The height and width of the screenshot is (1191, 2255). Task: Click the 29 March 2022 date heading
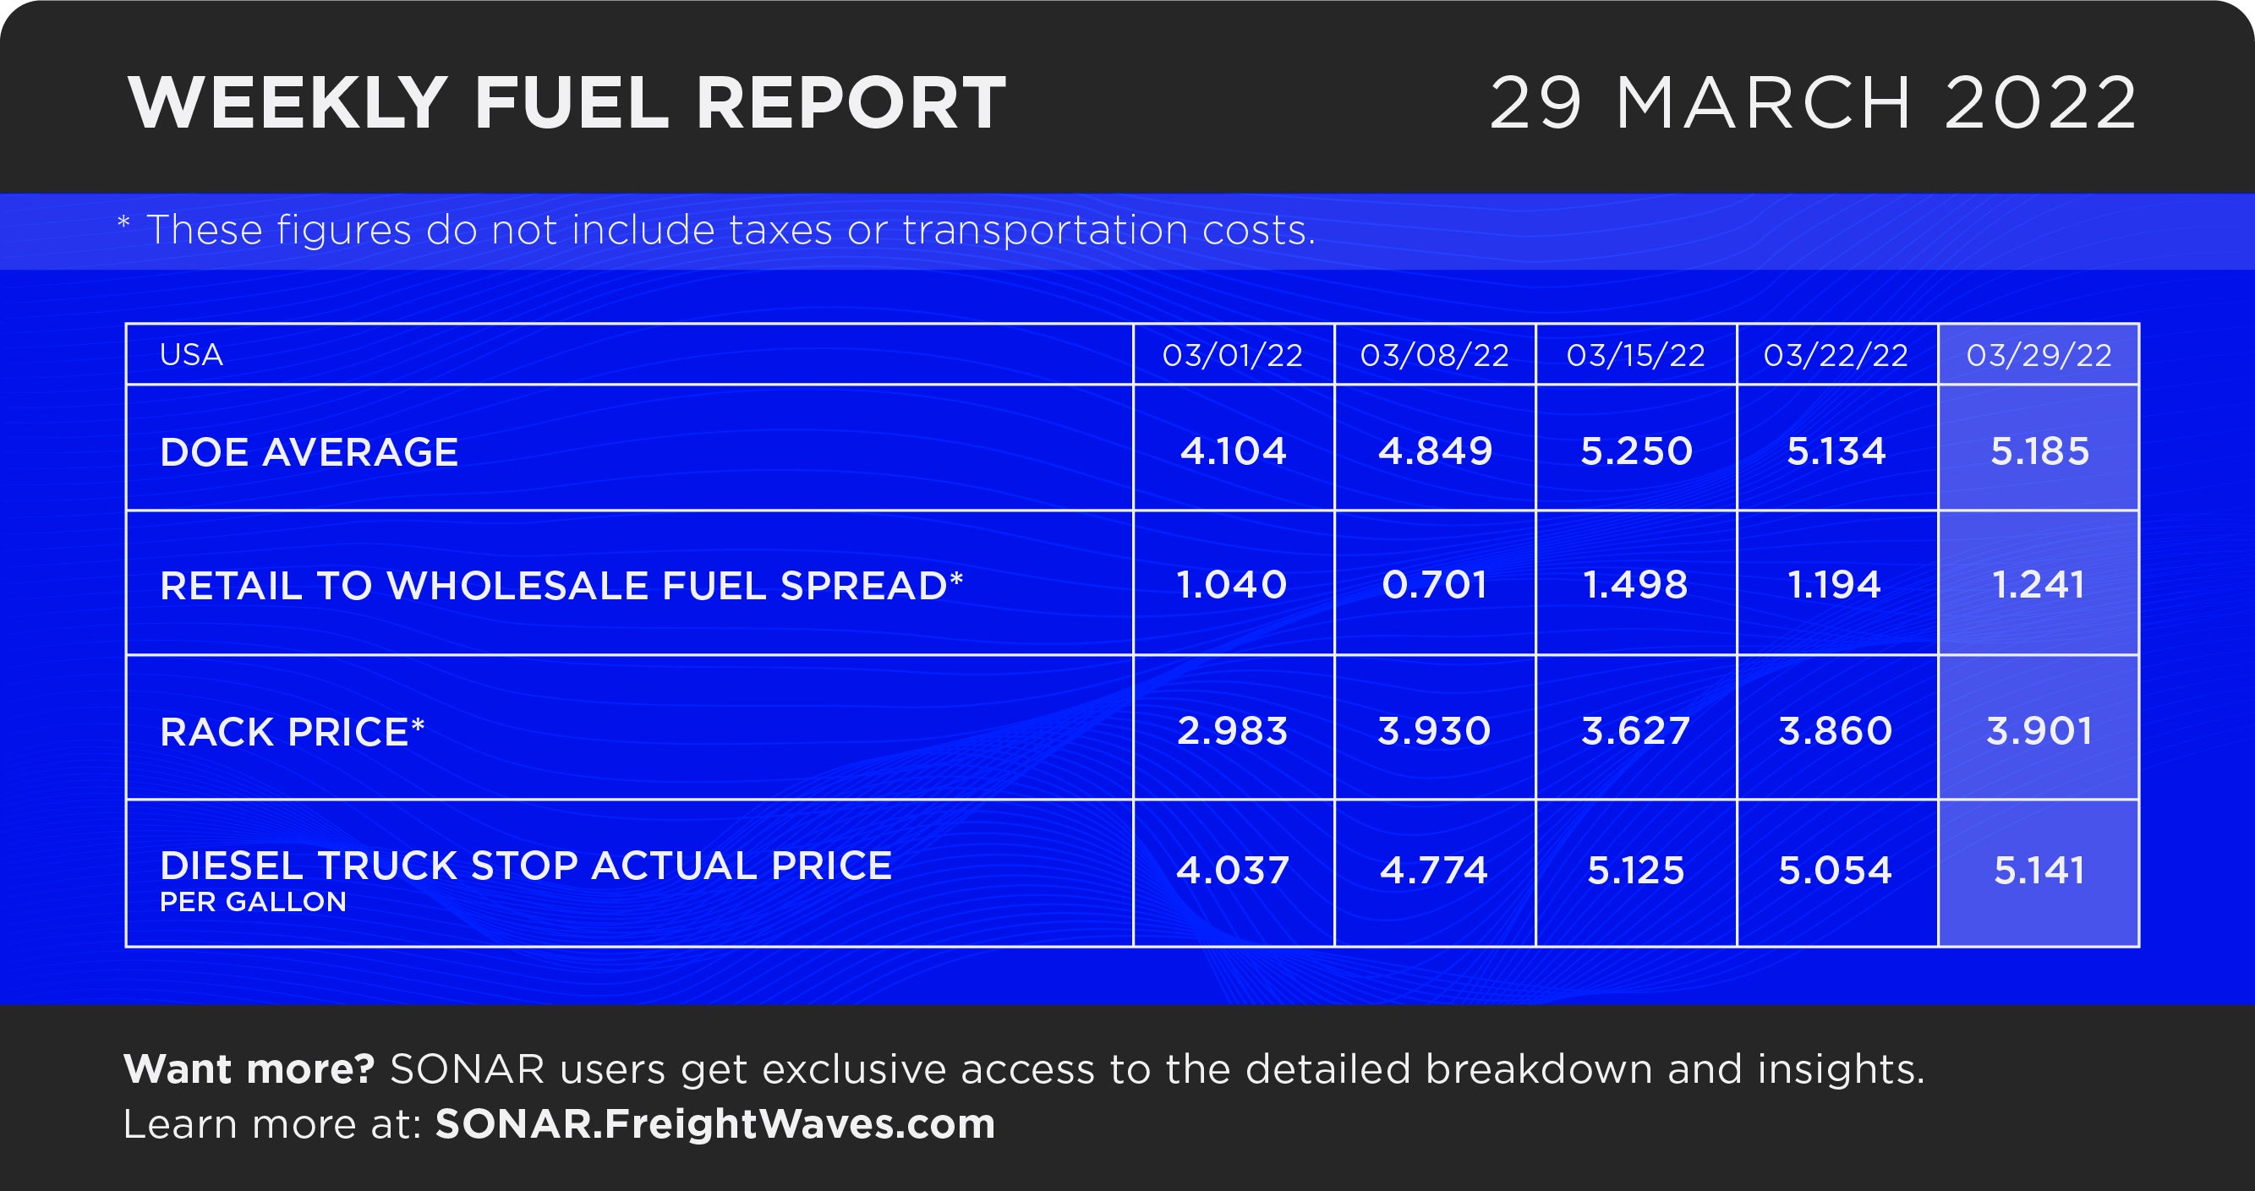point(1813,103)
